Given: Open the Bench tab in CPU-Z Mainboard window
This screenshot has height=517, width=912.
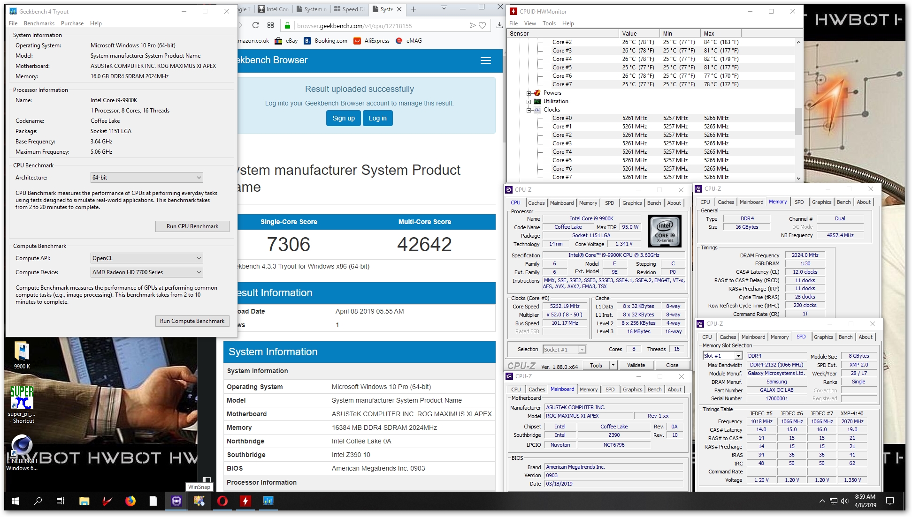Looking at the screenshot, I should [x=655, y=390].
